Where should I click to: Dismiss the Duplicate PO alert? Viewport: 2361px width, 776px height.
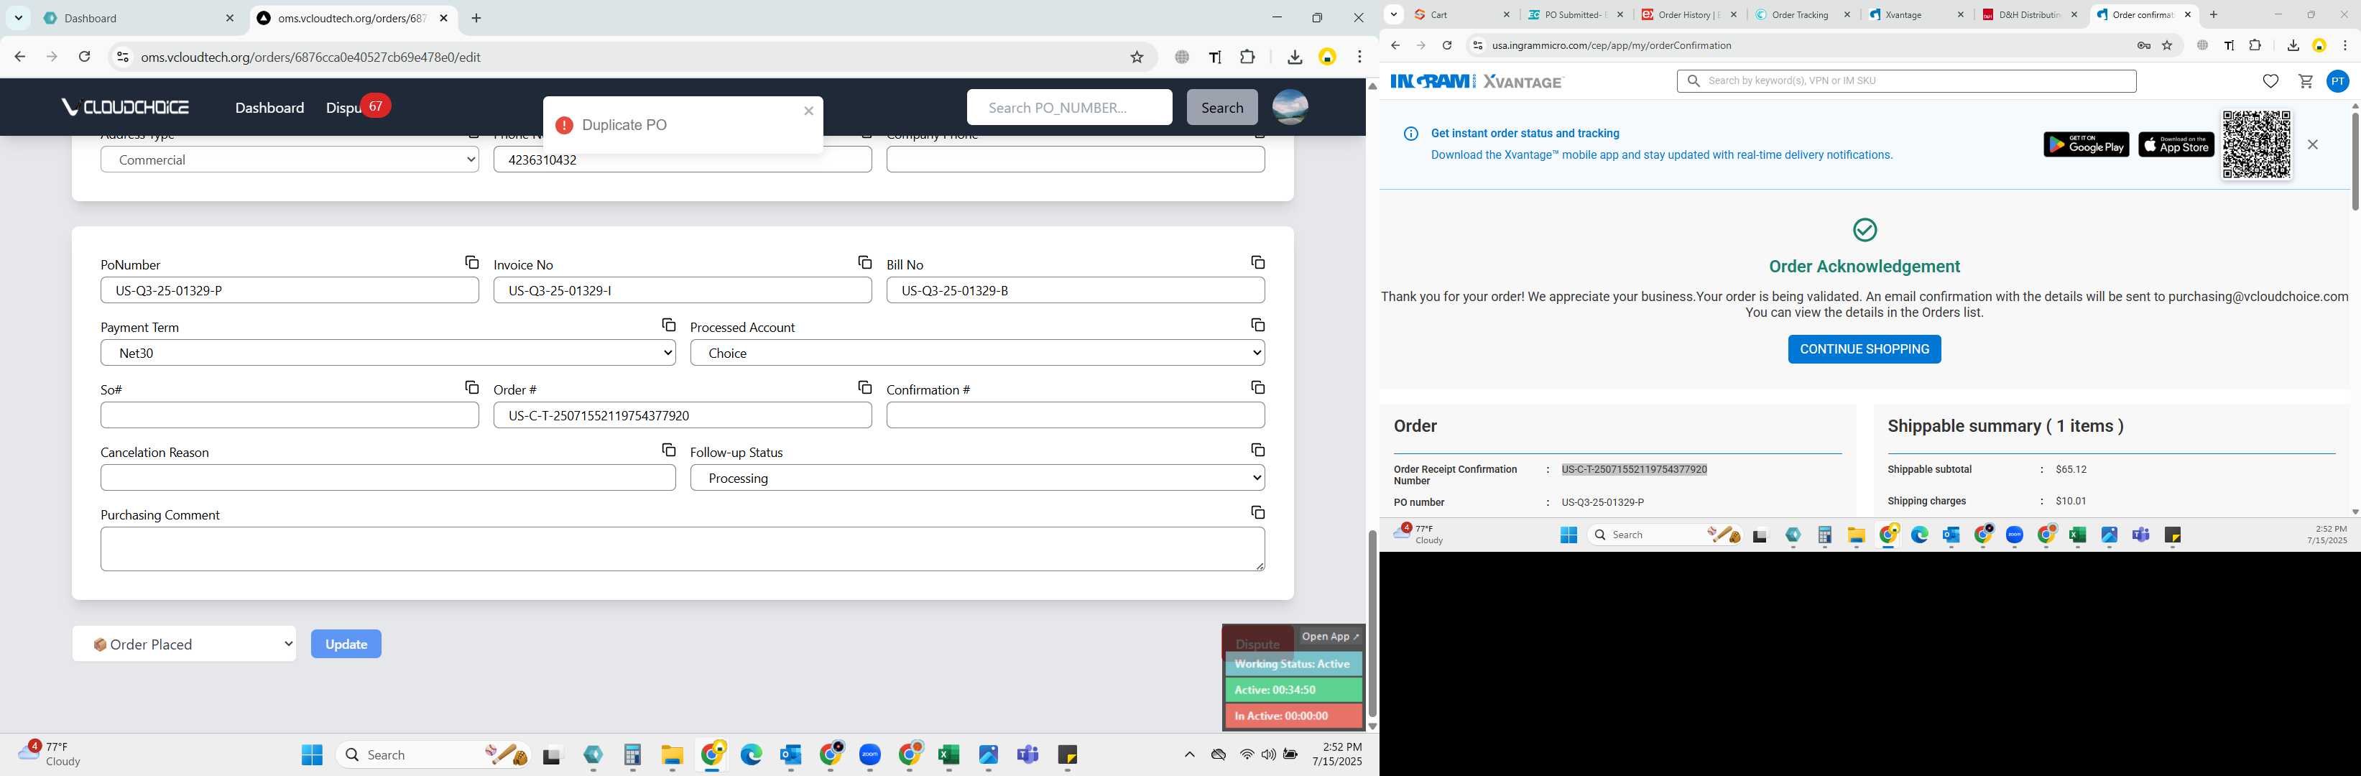(x=808, y=111)
